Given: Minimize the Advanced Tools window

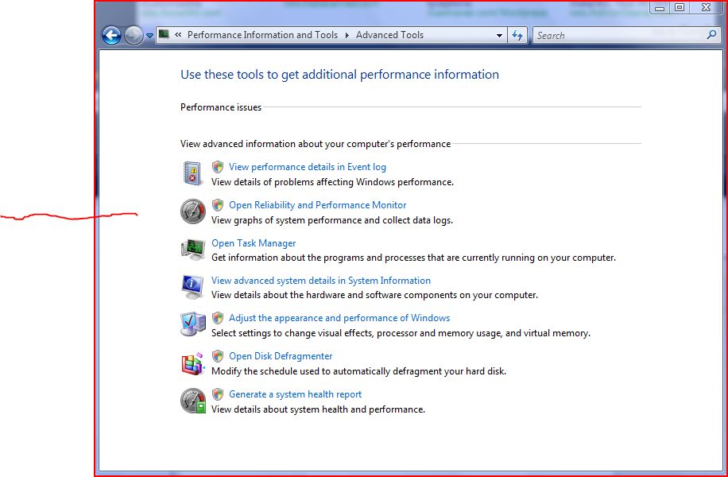Looking at the screenshot, I should 660,7.
